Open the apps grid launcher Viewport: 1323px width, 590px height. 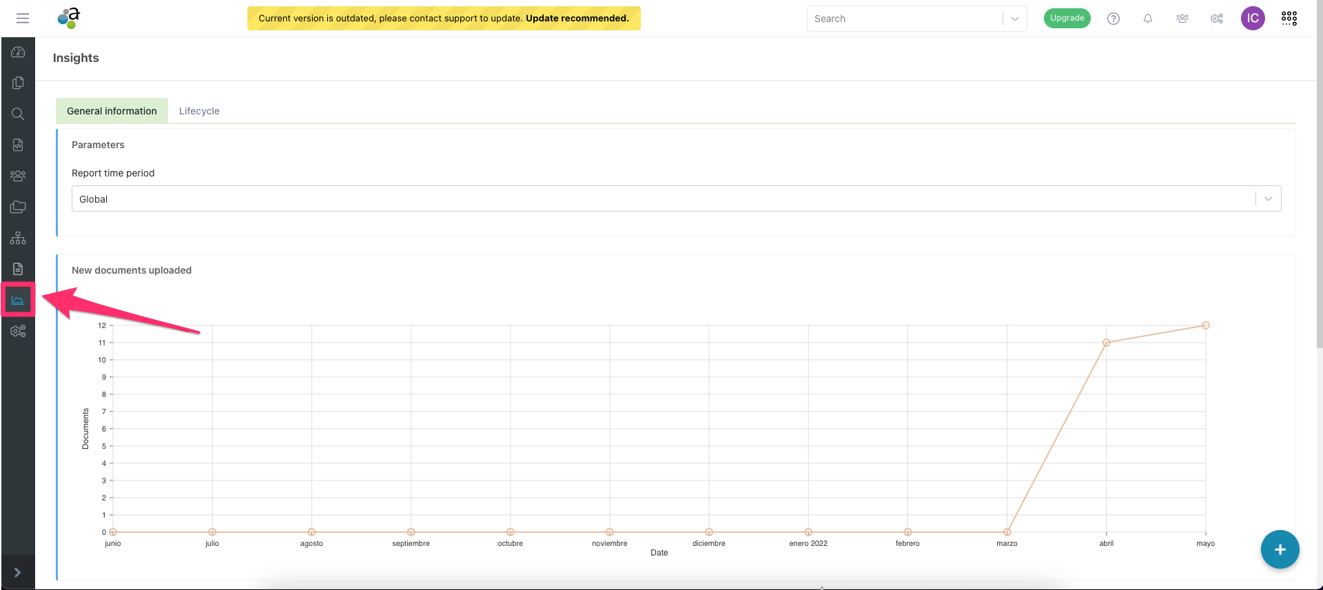(x=1289, y=19)
